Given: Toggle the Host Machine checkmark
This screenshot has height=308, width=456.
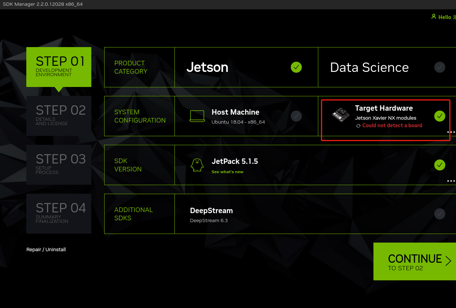Looking at the screenshot, I should (296, 116).
